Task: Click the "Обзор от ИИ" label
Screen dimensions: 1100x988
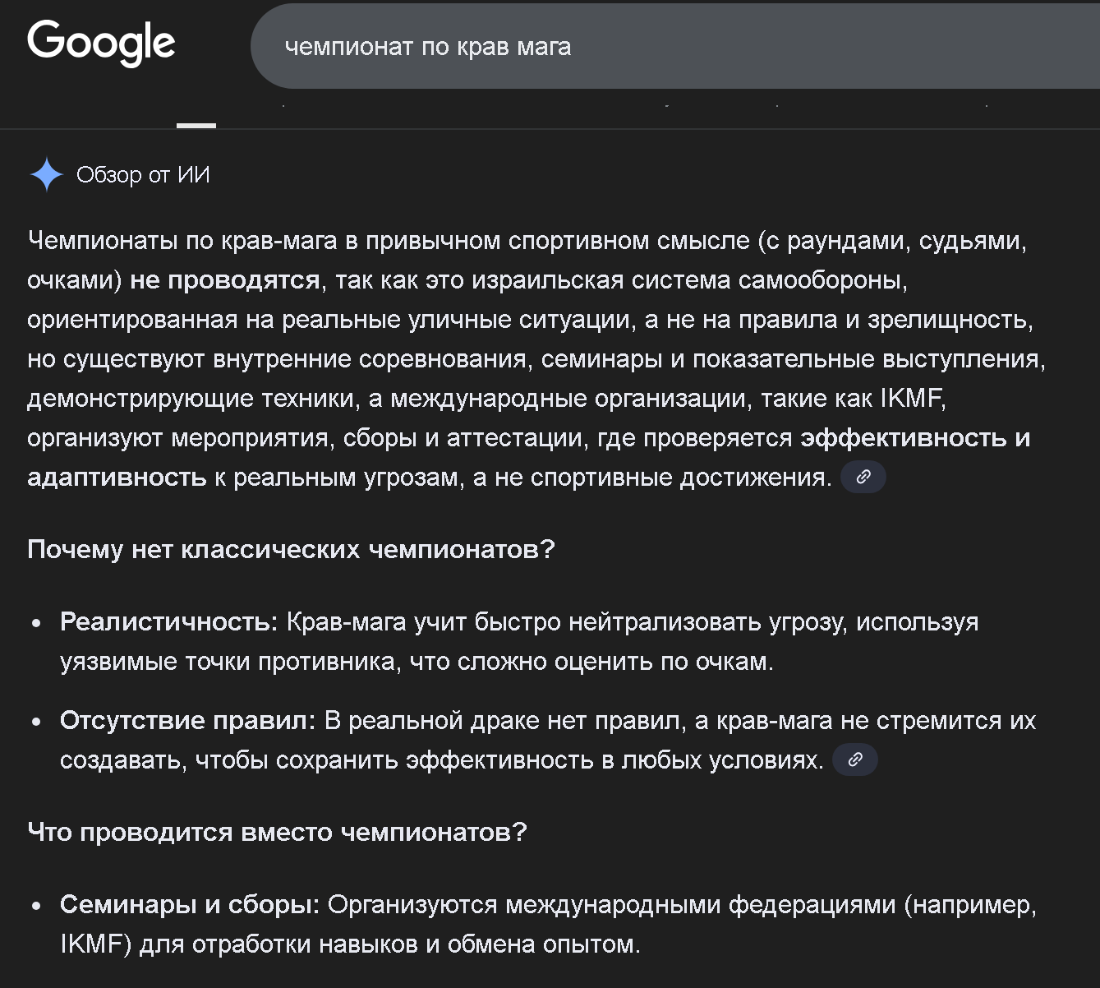Action: [143, 175]
